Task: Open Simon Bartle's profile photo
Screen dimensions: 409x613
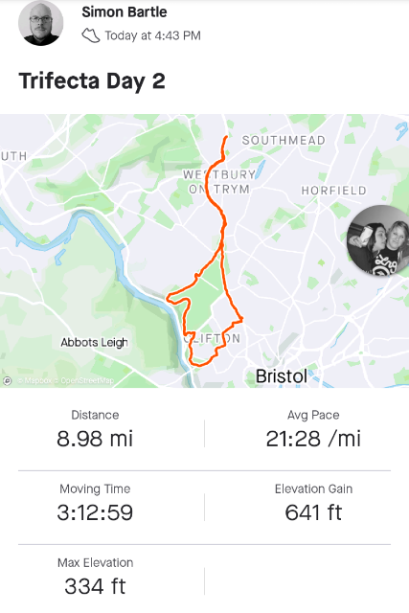Action: [40, 23]
